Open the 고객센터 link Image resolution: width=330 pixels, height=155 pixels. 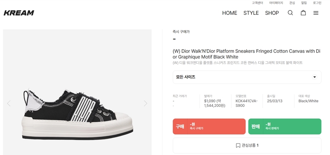point(257,3)
